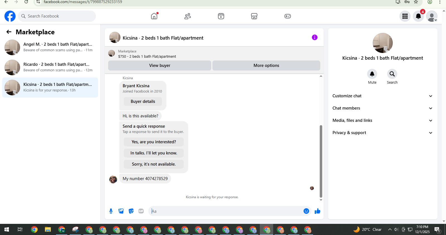Open the GIF picker icon
Viewport: 446px width, 235px height.
point(141,211)
